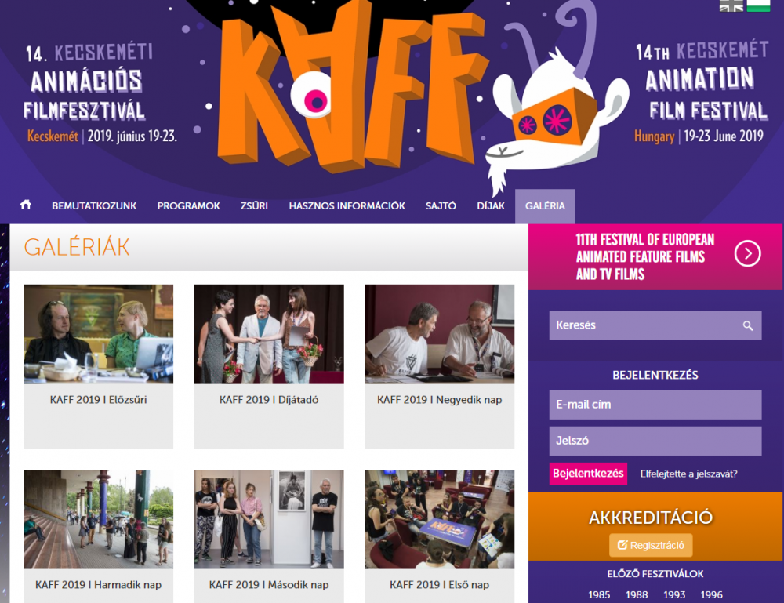Screen dimensions: 784x603
Task: Go to the ZSŰRI page
Action: (x=254, y=206)
